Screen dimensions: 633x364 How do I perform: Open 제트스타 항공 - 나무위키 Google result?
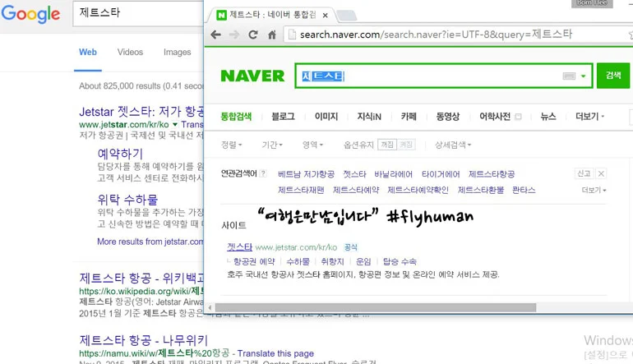tap(143, 340)
